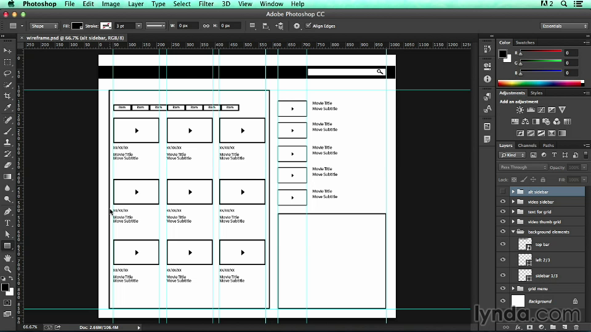Viewport: 591px width, 332px height.
Task: Hide the video thumb grid group
Action: coord(503,222)
